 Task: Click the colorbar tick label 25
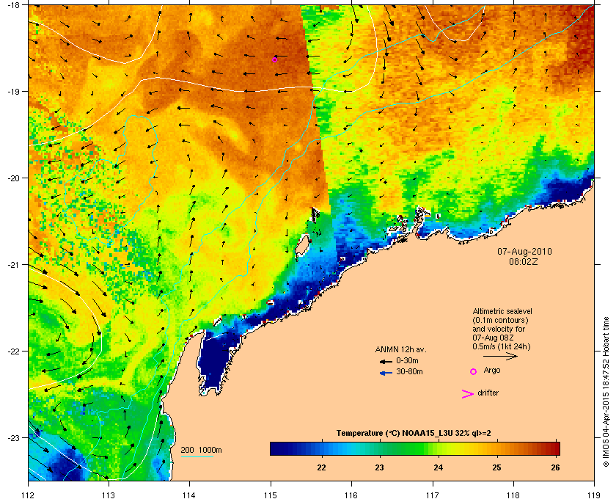497,467
